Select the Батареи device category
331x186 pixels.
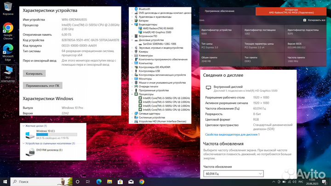(x=143, y=21)
